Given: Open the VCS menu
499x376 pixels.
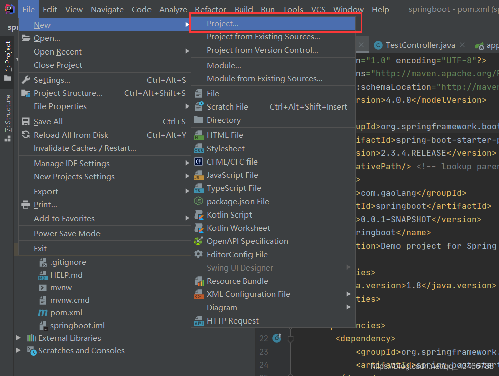Looking at the screenshot, I should pos(318,9).
